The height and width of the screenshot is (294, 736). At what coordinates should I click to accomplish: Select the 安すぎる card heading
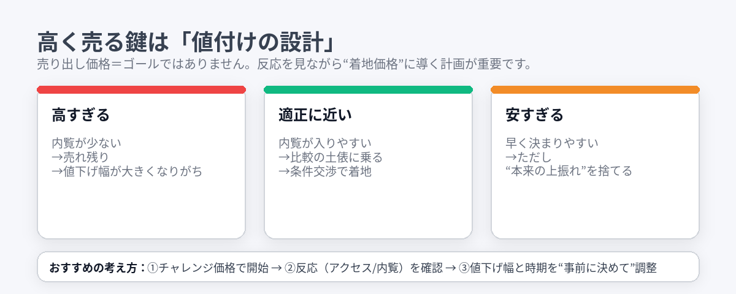[x=534, y=115]
